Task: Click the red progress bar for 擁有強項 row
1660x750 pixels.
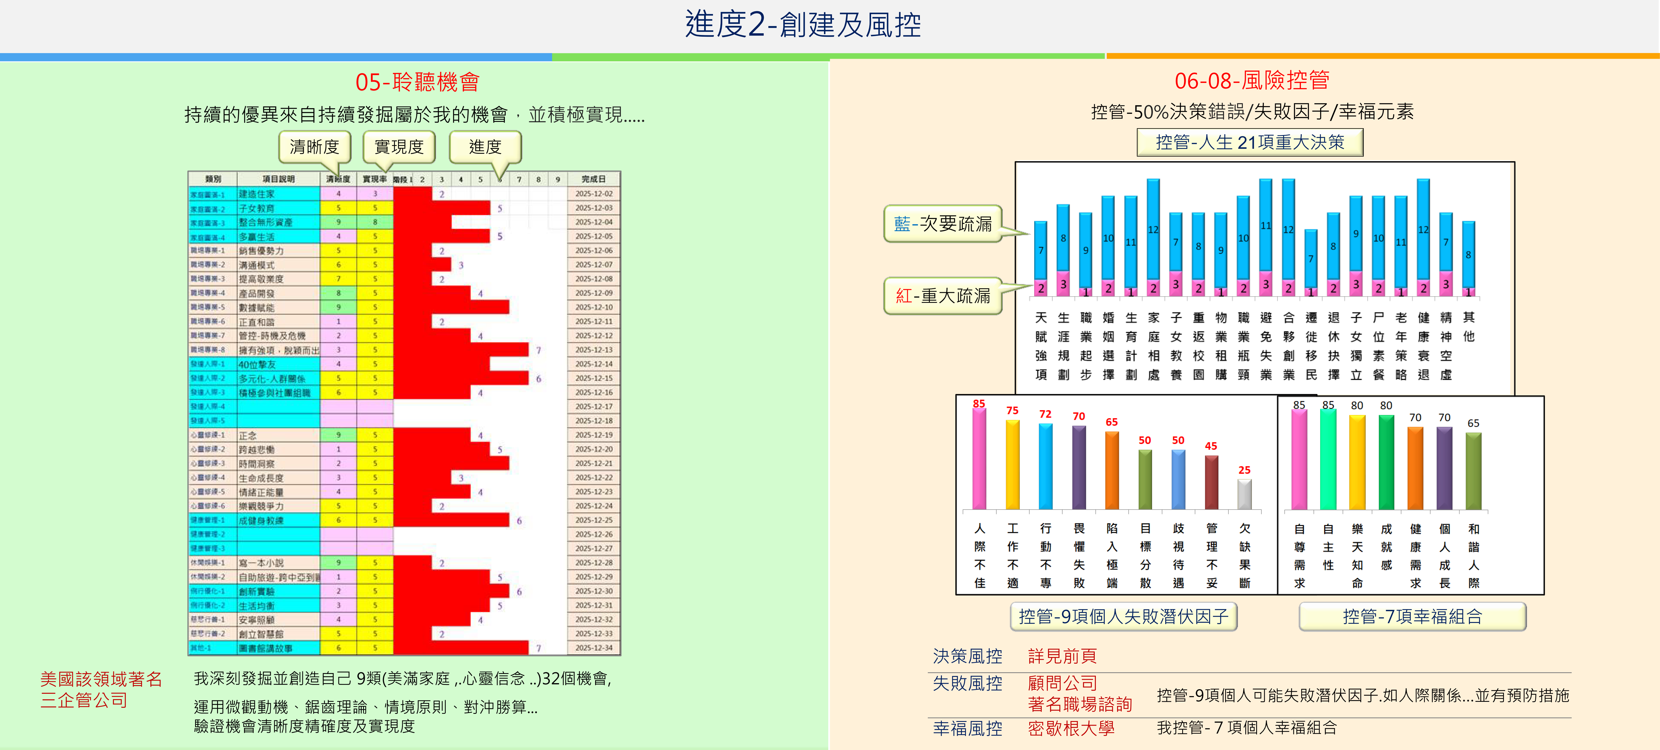Action: click(x=461, y=350)
